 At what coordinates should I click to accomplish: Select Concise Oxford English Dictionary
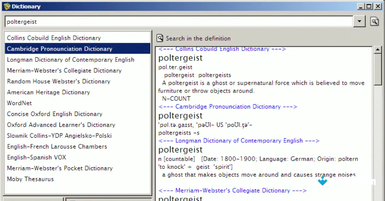(54, 114)
